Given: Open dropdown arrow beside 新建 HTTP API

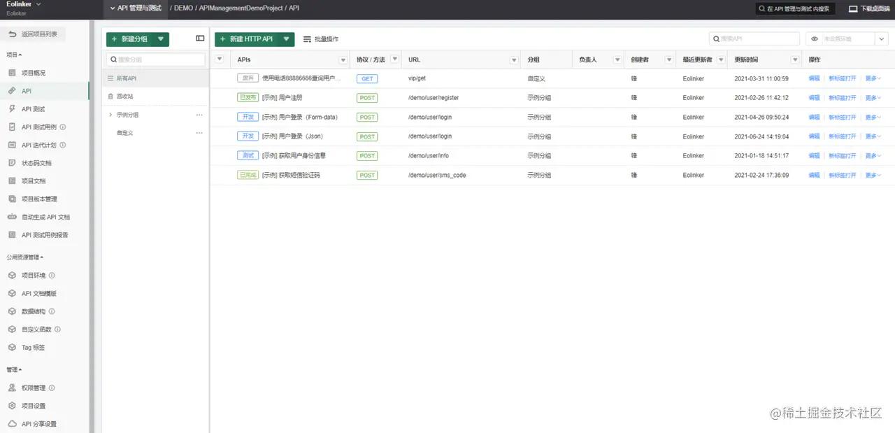Looking at the screenshot, I should pos(286,39).
